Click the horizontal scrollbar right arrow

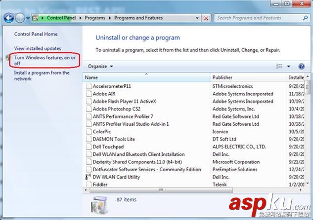pos(301,190)
